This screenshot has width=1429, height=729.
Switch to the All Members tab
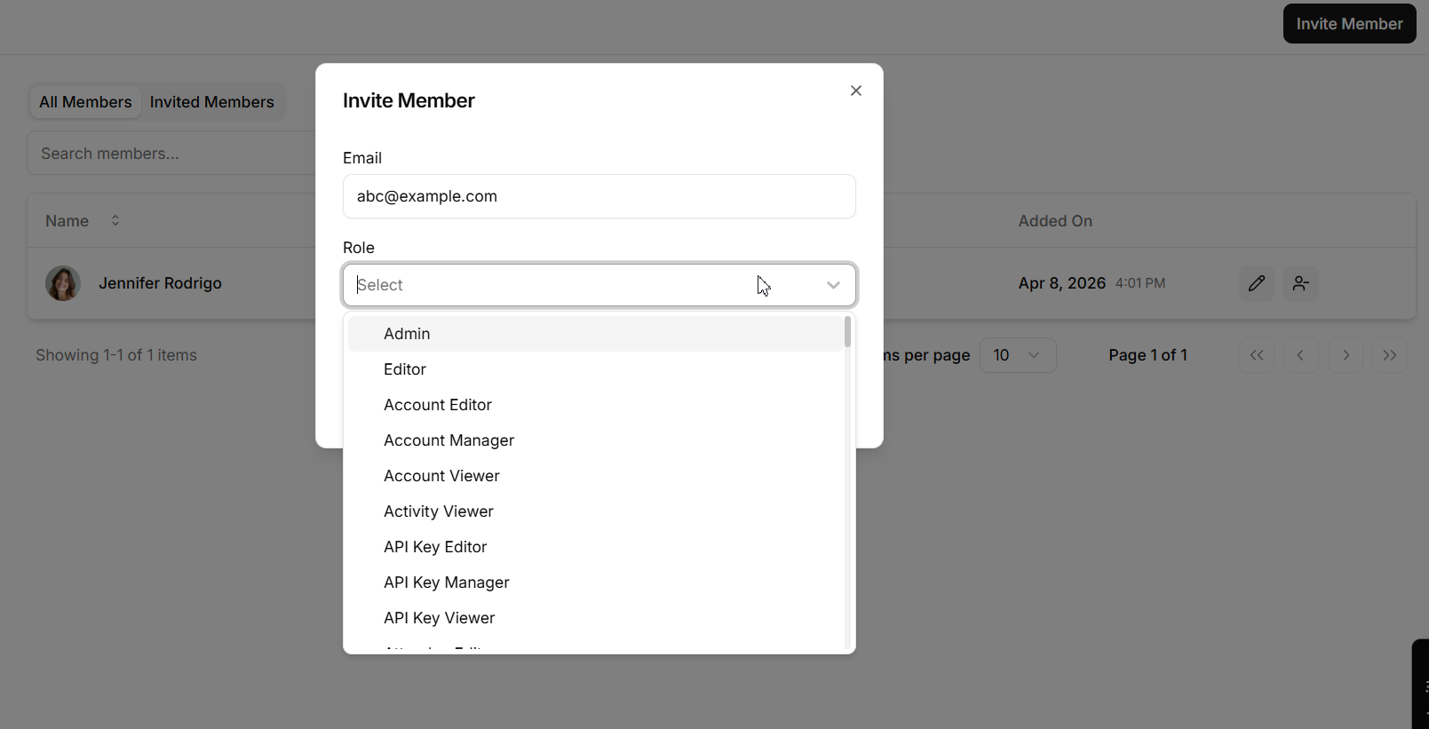point(85,102)
